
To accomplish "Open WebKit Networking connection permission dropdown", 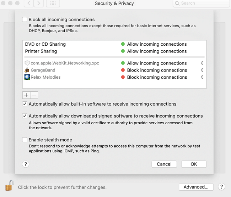I will click(202, 63).
